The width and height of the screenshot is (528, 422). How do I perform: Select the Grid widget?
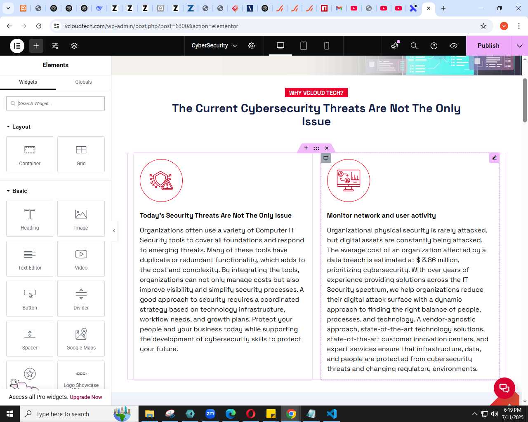click(81, 154)
